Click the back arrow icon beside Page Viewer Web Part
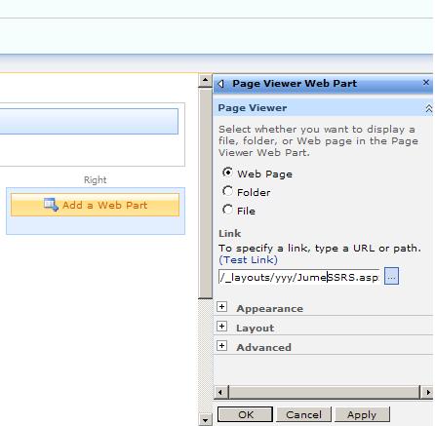 [221, 84]
